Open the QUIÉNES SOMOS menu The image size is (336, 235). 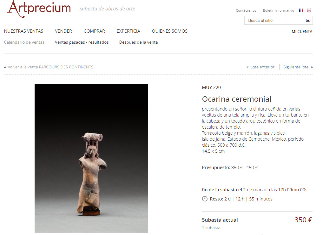[170, 31]
